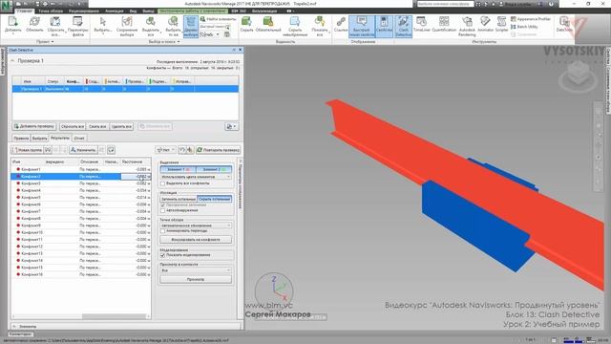611x344 pixels.
Task: Click Navisworks application menu logo
Action: (7, 7)
